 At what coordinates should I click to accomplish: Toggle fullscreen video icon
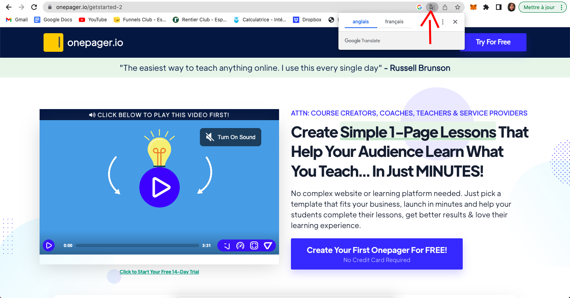point(254,246)
